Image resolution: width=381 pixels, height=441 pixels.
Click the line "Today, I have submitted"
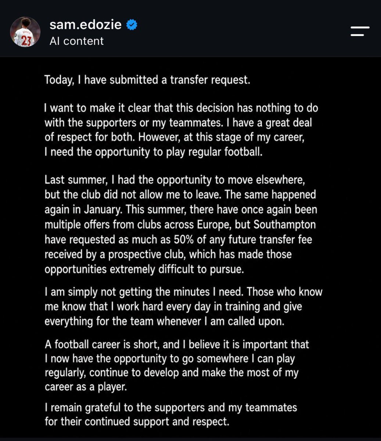pos(147,80)
